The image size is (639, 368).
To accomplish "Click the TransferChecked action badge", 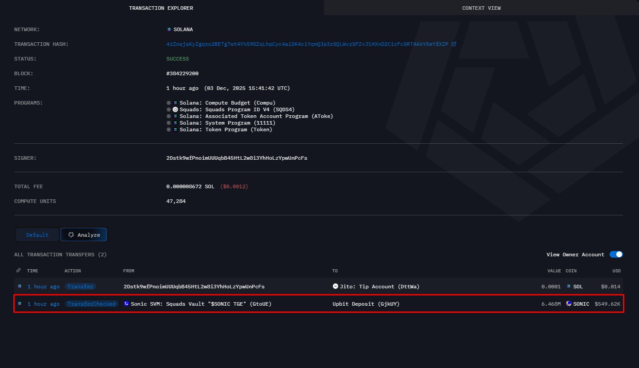I will point(91,304).
